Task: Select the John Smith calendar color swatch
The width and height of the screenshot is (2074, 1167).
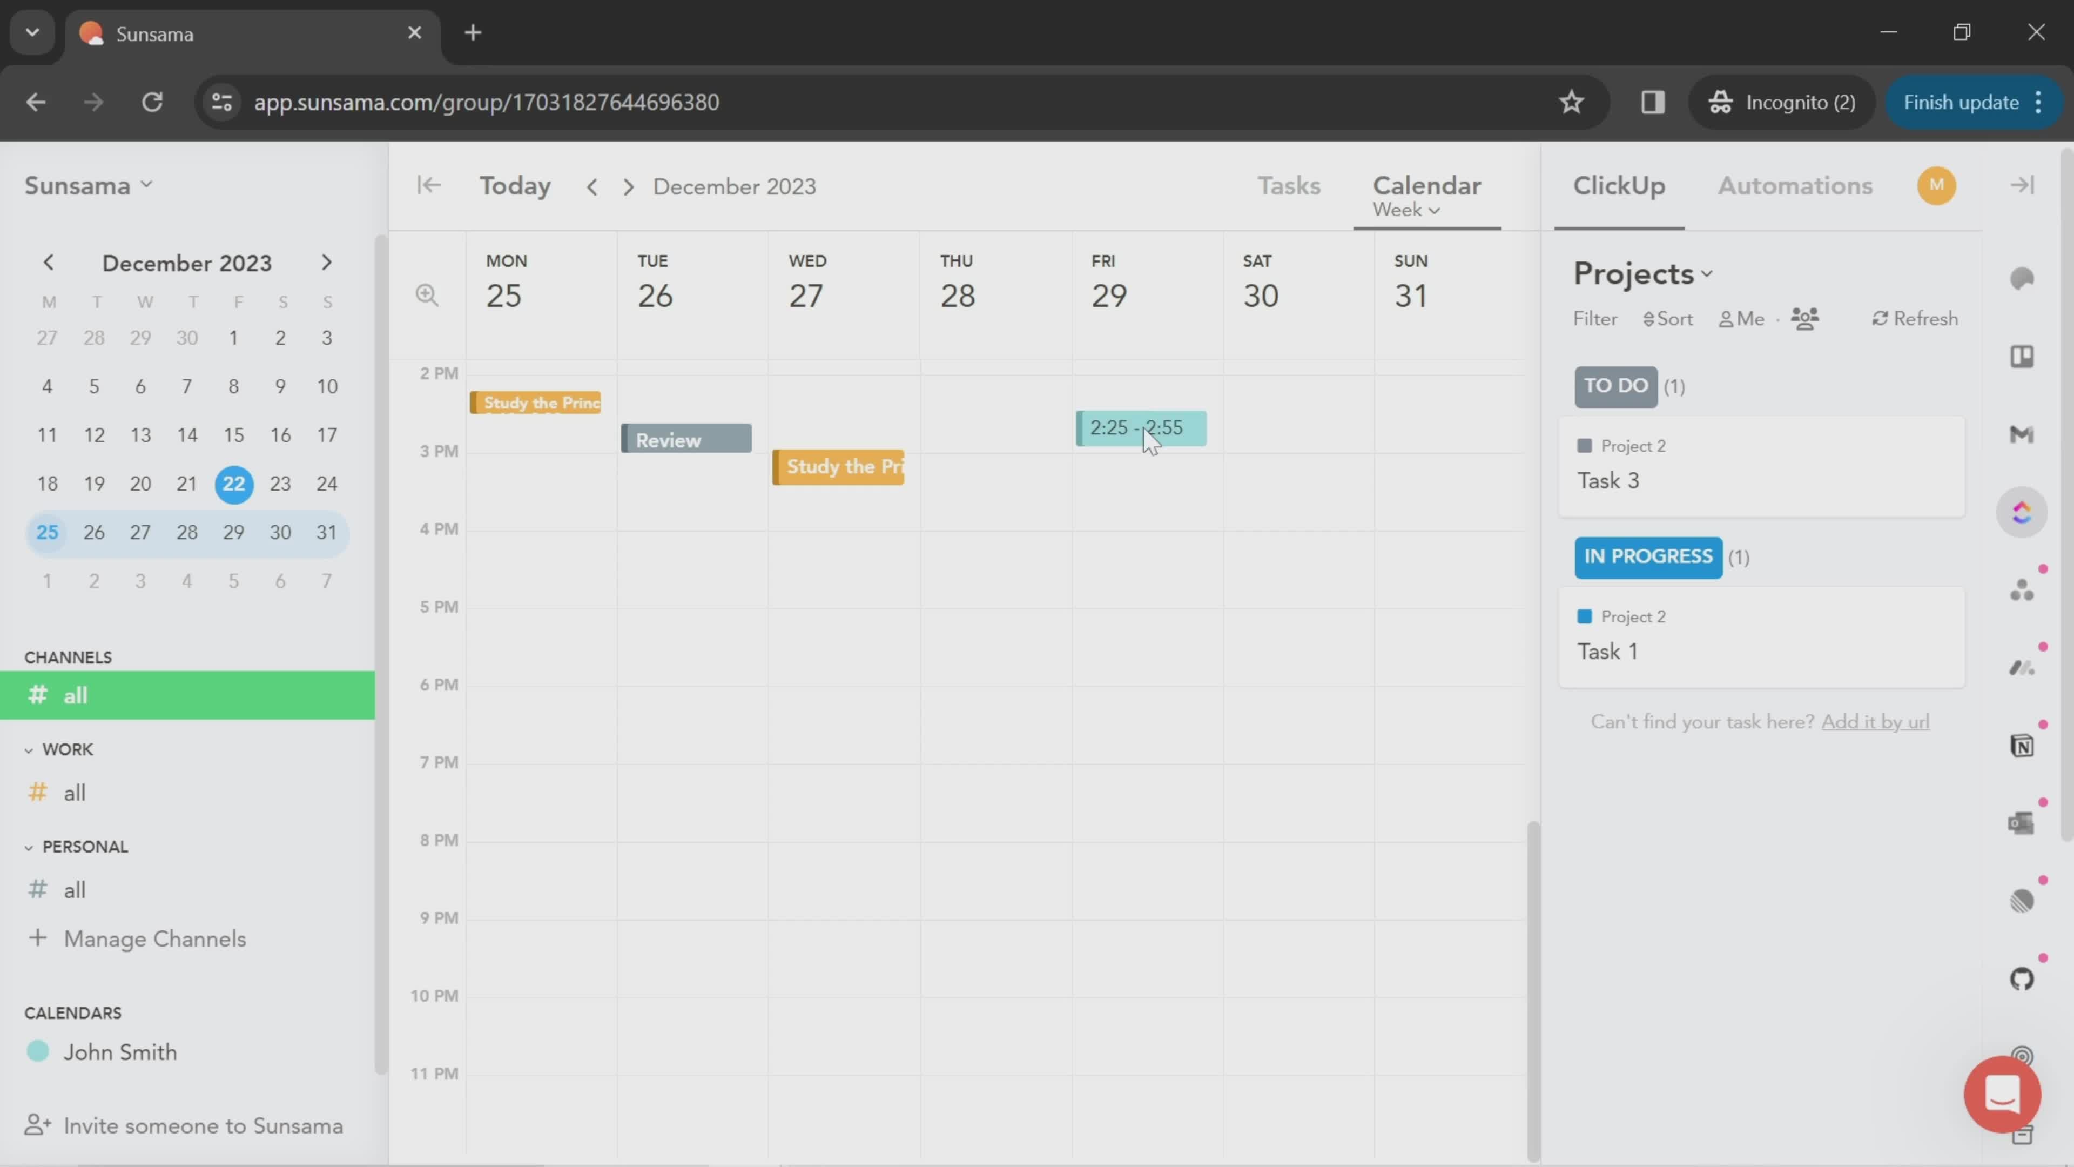Action: pyautogui.click(x=38, y=1050)
